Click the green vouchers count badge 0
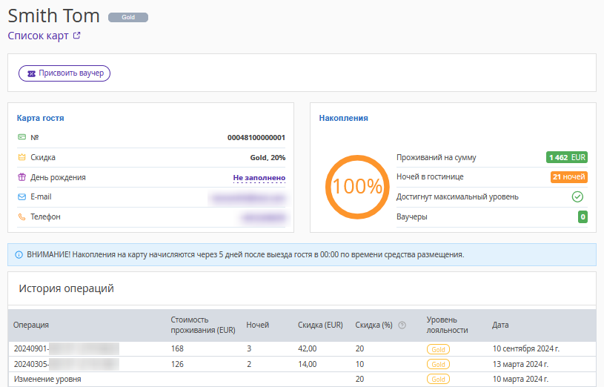This screenshot has height=387, width=604. pyautogui.click(x=583, y=217)
